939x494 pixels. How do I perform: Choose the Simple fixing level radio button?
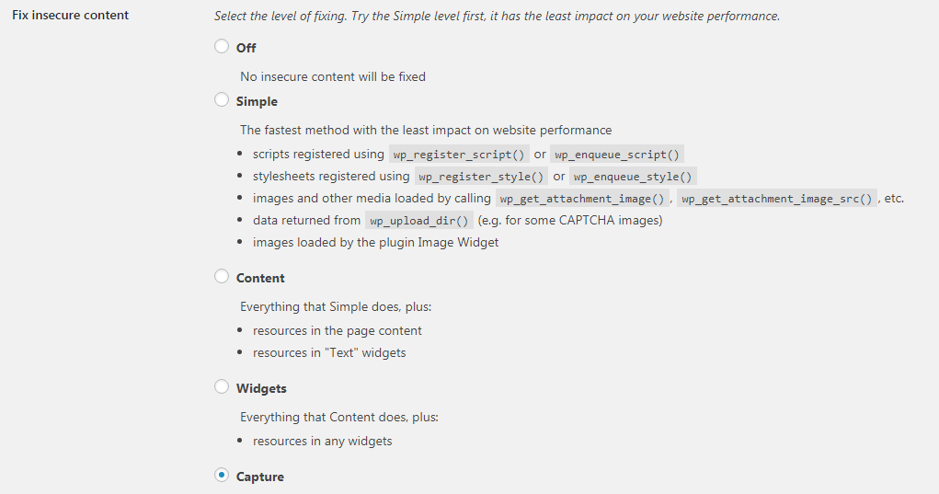(222, 100)
